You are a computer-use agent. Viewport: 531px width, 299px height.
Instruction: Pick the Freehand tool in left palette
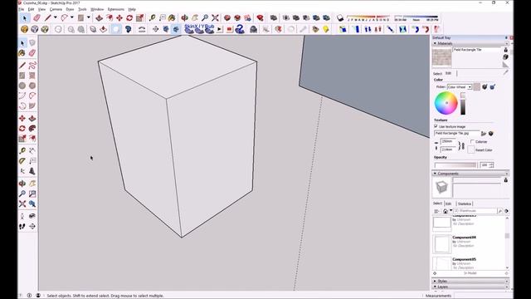coord(32,66)
